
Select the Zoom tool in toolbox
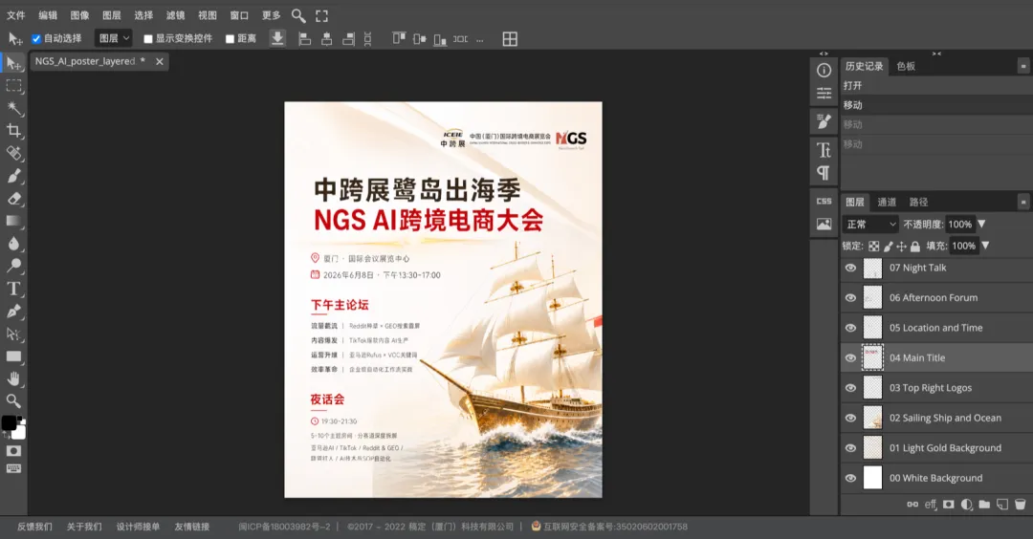[13, 400]
